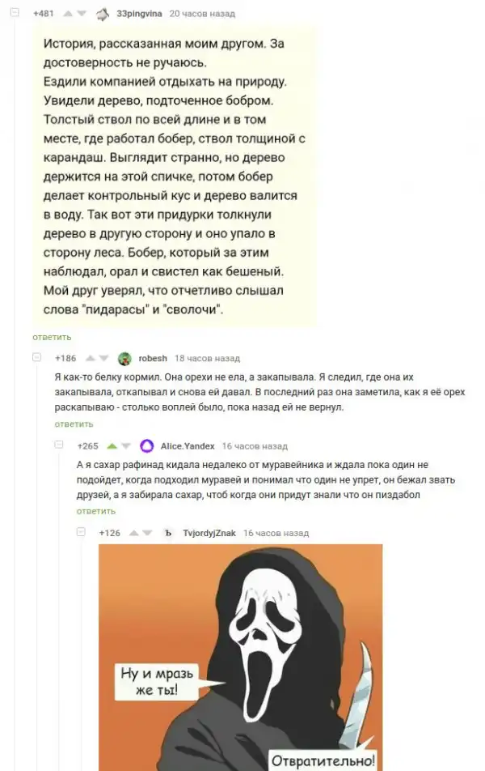The width and height of the screenshot is (485, 771).
Task: Open robesh's profile avatar
Action: 124,359
